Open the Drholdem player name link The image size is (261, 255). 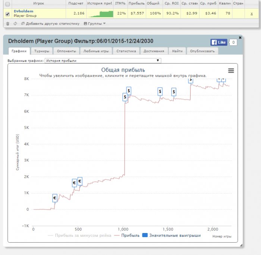pyautogui.click(x=23, y=12)
